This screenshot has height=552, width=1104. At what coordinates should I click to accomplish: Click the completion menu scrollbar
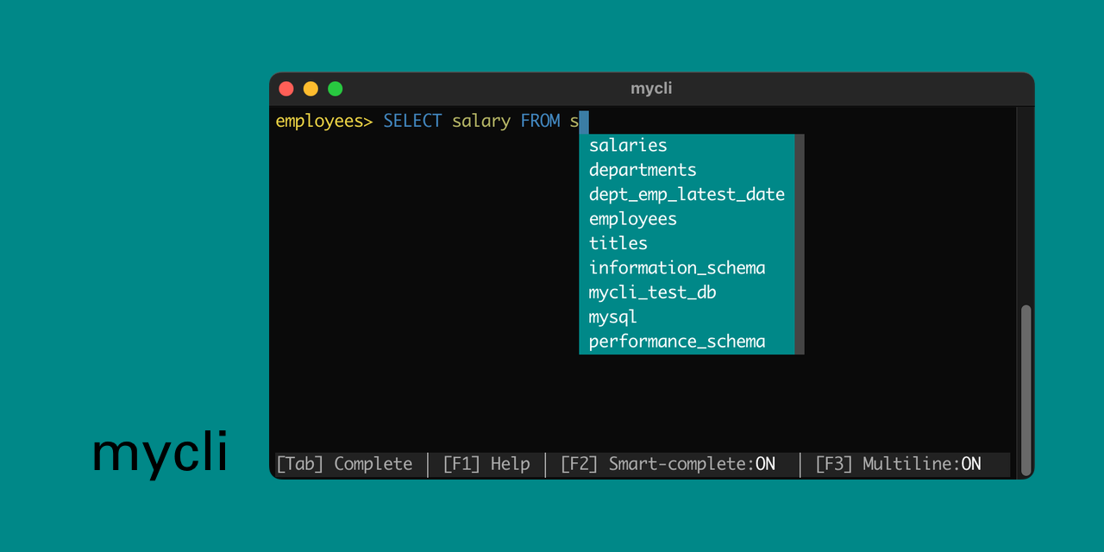(800, 244)
